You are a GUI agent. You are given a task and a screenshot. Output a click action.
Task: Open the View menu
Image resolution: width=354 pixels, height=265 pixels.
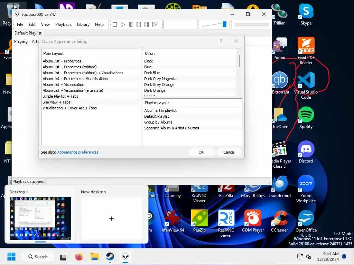tap(45, 24)
